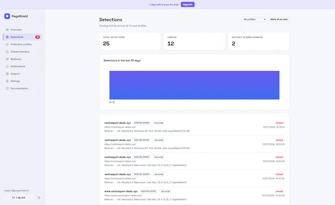Click the '7 days left in your Pro trial' text
This screenshot has width=335, height=205.
[x=164, y=5]
